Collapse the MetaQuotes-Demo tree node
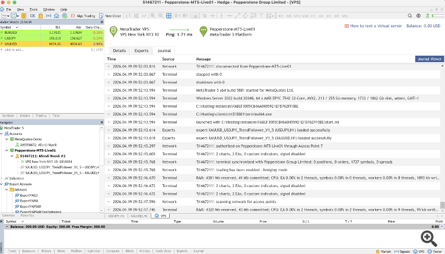The height and width of the screenshot is (254, 445). (x=7, y=139)
